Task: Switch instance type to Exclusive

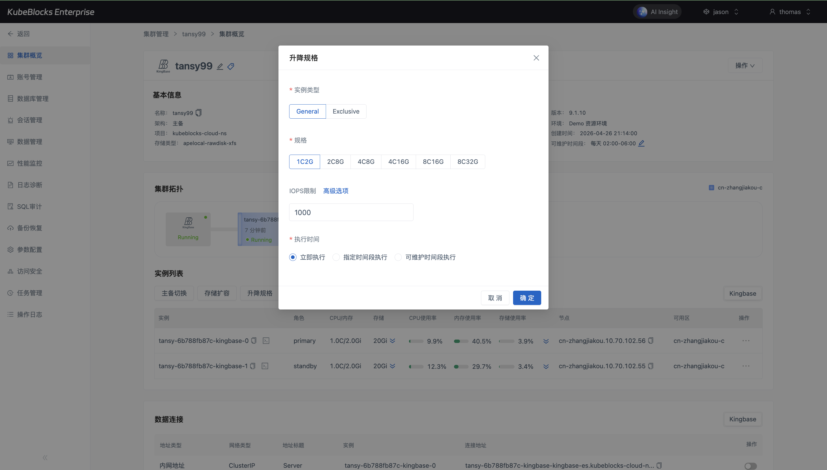Action: 345,111
